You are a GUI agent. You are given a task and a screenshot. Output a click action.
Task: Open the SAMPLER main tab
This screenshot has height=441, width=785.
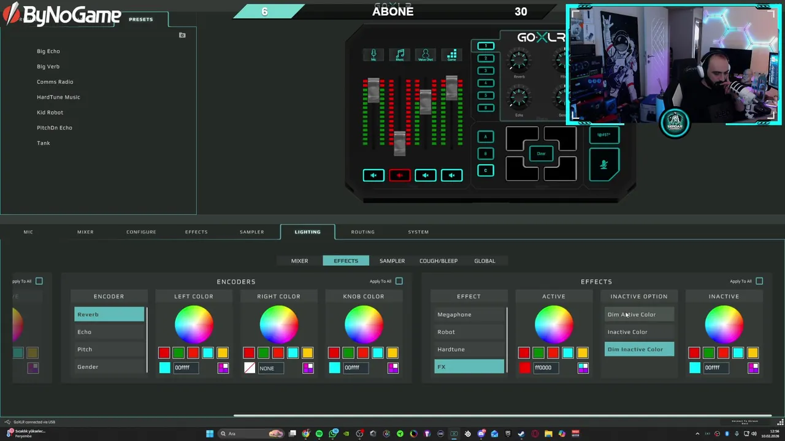pos(252,232)
